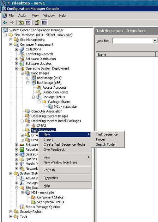The width and height of the screenshot is (158, 222).
Task: Toggle the Show/Hide Console Tree icon
Action: pos(28,23)
